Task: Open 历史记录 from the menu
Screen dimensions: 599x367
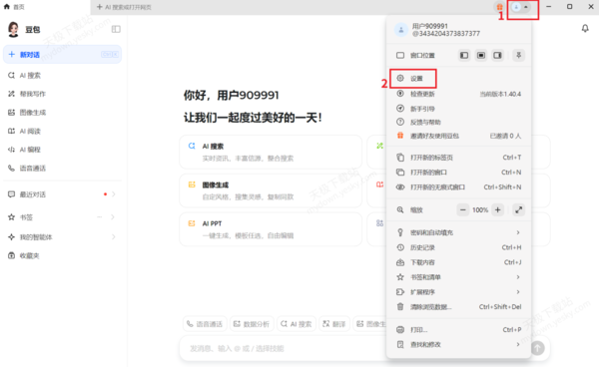Action: pyautogui.click(x=458, y=247)
